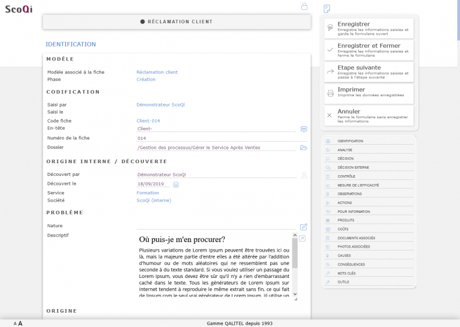Open calendar picker for Découvert le date
The image size is (460, 327).
click(176, 185)
